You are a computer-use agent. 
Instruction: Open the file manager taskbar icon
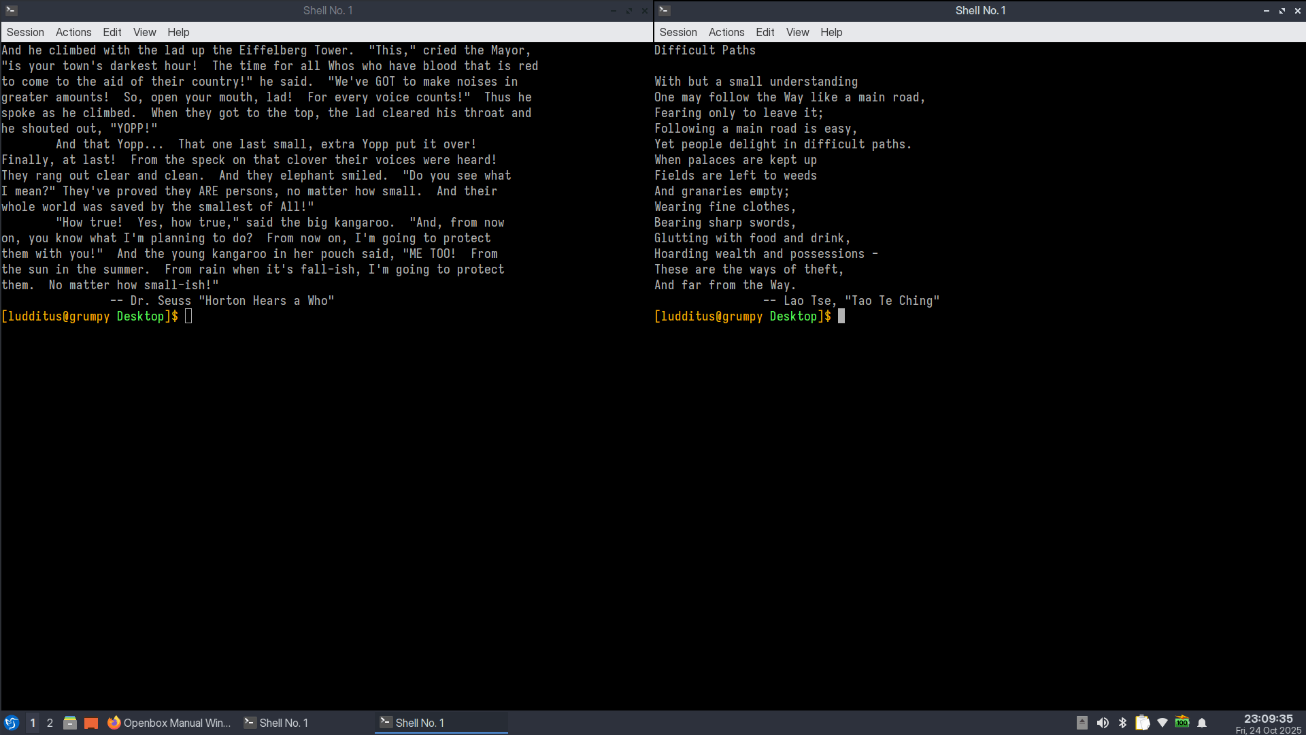pos(69,723)
